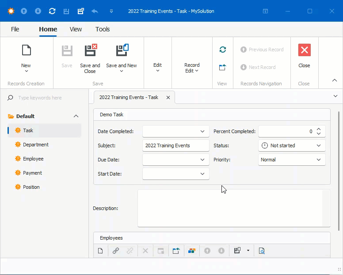Screen dimensions: 343x275
Task: Click the Percent Completed value field
Action: pos(286,131)
